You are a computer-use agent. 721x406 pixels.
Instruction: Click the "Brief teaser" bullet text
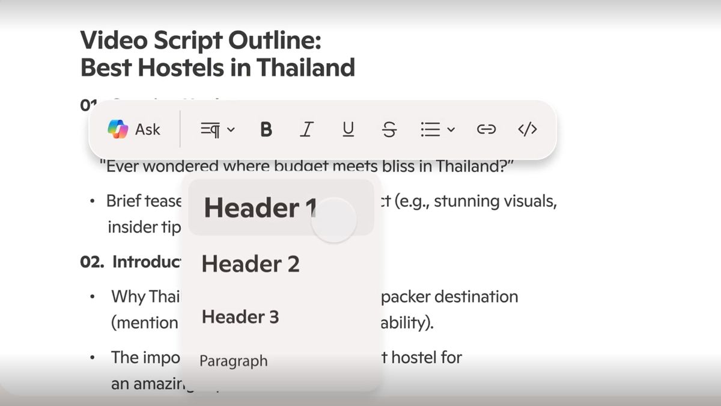(144, 201)
